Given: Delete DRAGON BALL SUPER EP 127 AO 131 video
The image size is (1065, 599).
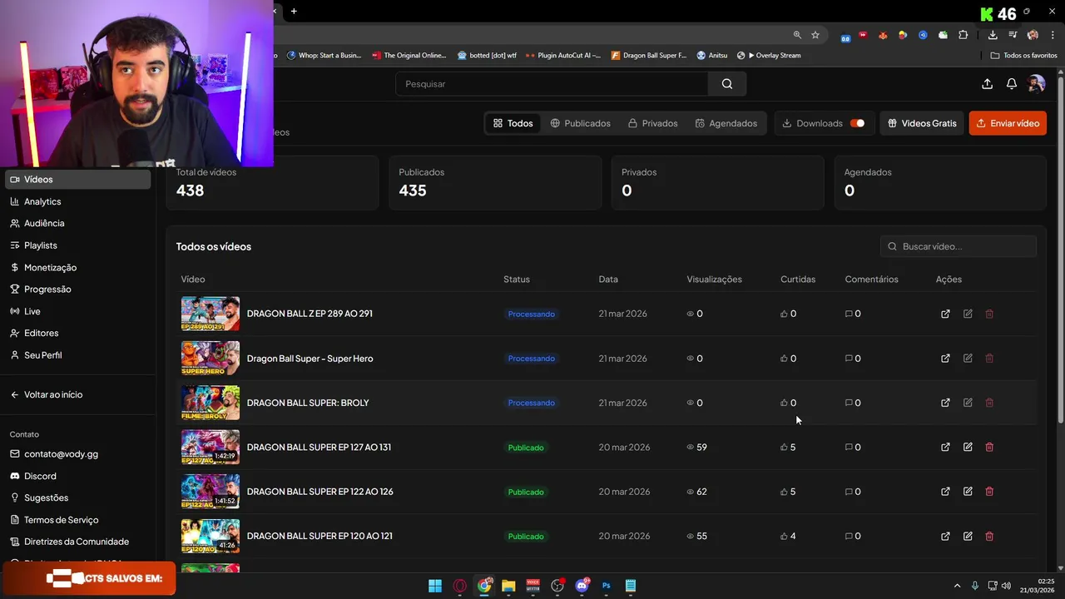Looking at the screenshot, I should point(989,448).
